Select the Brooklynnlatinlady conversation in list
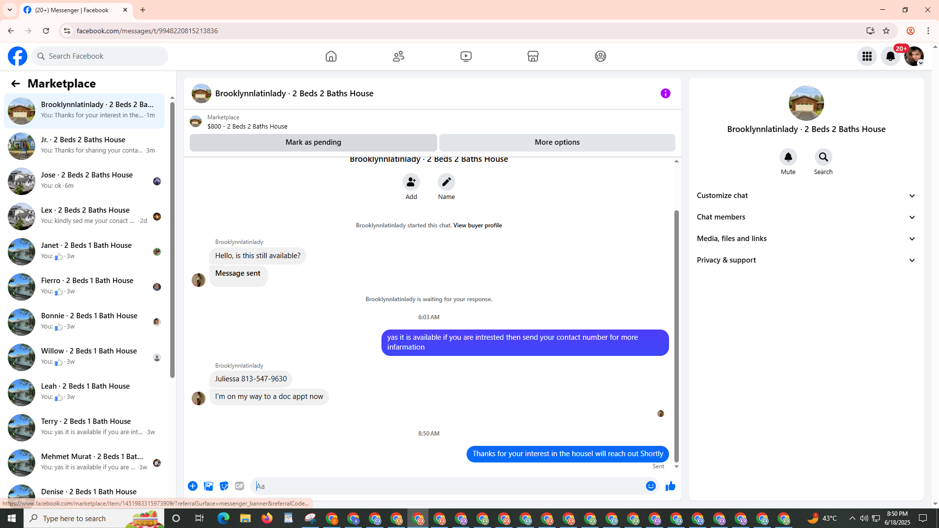939x528 pixels. click(84, 110)
